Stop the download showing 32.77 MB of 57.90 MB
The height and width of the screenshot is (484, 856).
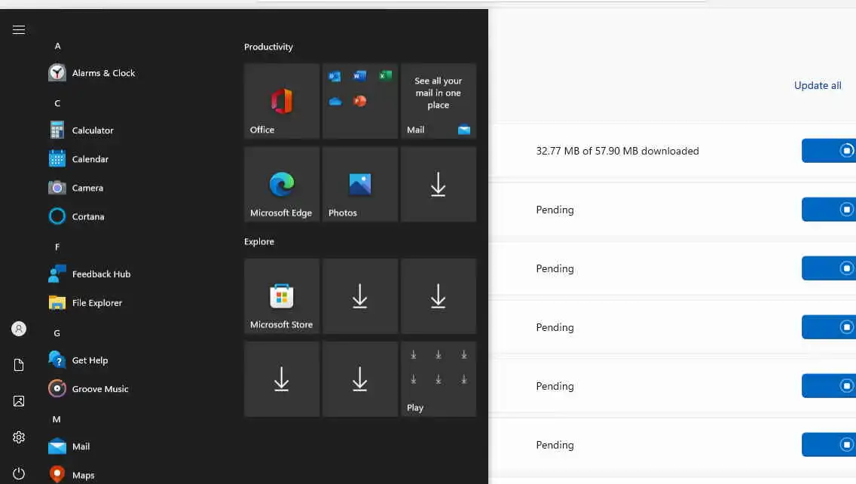829,151
